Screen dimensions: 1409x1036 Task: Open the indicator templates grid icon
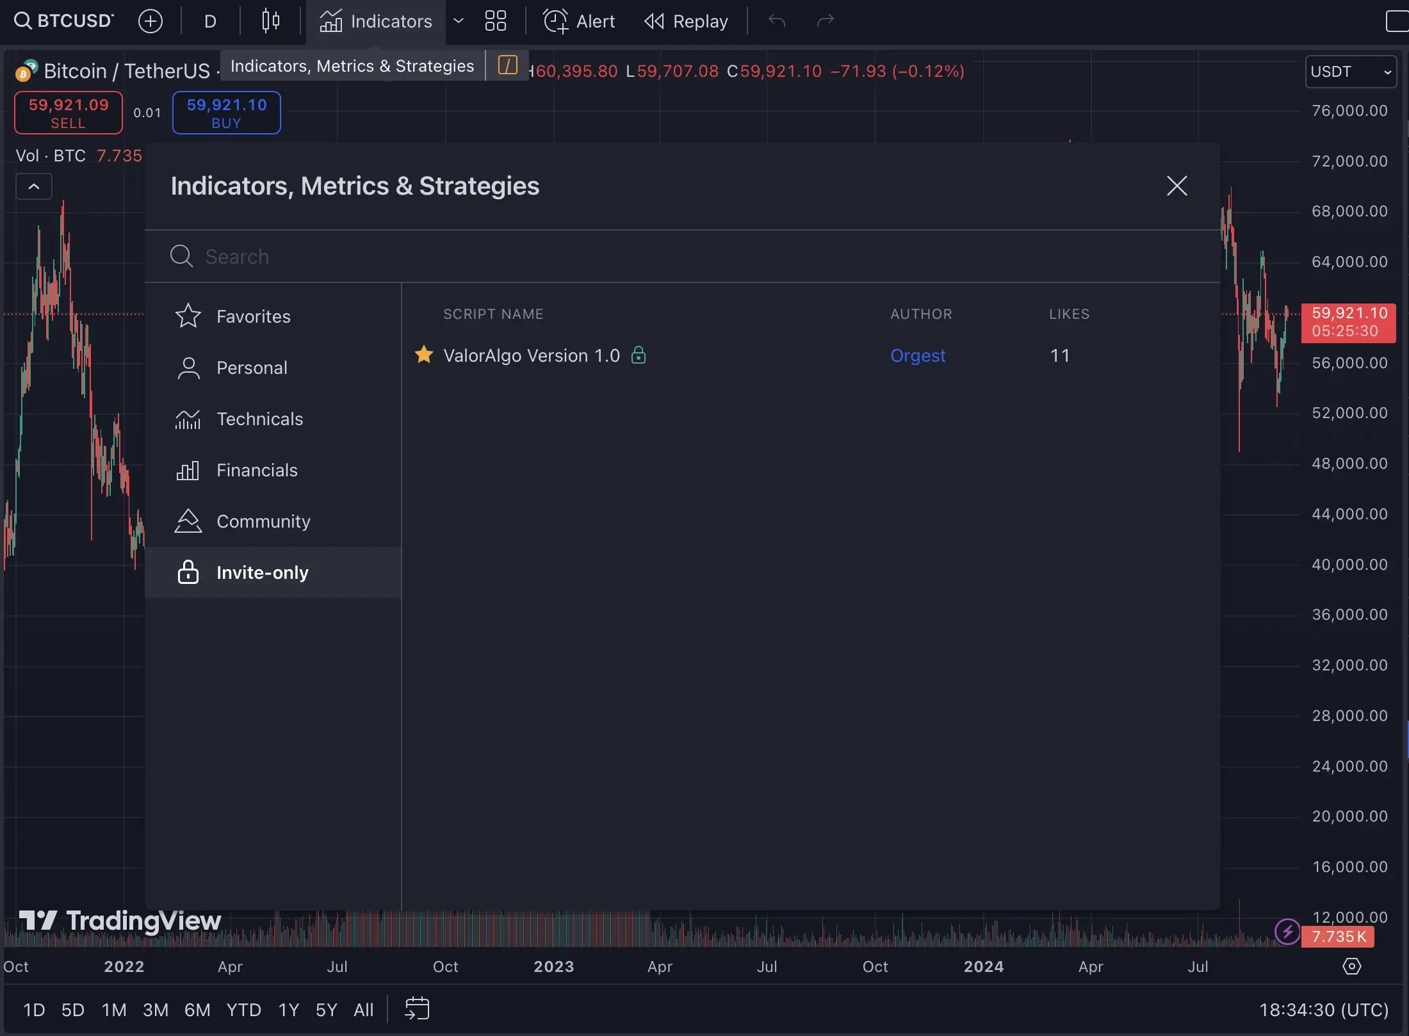point(496,21)
